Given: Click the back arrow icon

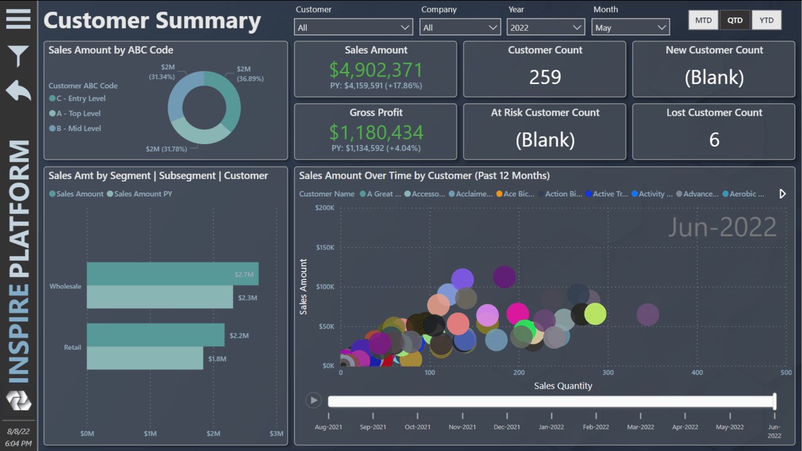Looking at the screenshot, I should [18, 91].
